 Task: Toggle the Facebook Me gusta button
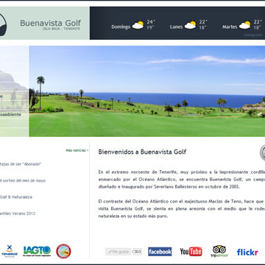point(119,252)
